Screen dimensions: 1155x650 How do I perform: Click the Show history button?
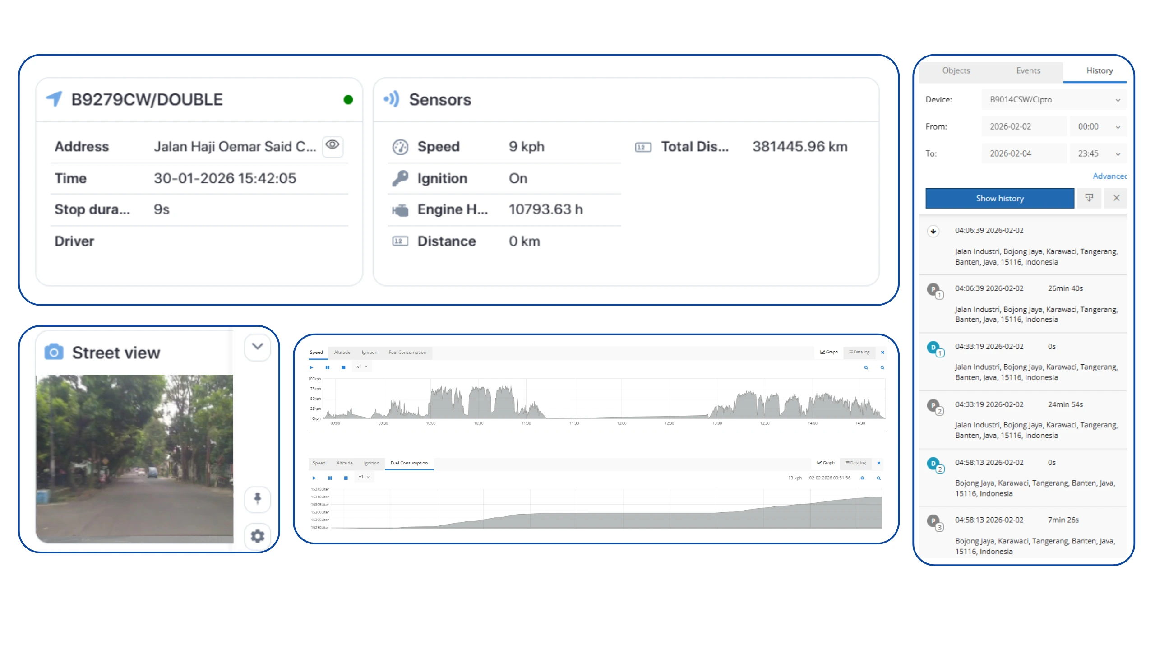[999, 199]
